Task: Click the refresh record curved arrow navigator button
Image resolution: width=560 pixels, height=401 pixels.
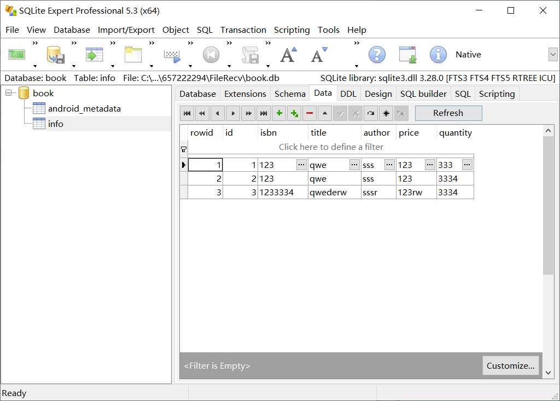Action: click(371, 113)
